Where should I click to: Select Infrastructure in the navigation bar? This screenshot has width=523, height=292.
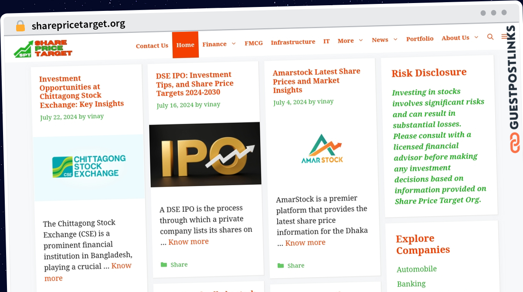coord(293,42)
